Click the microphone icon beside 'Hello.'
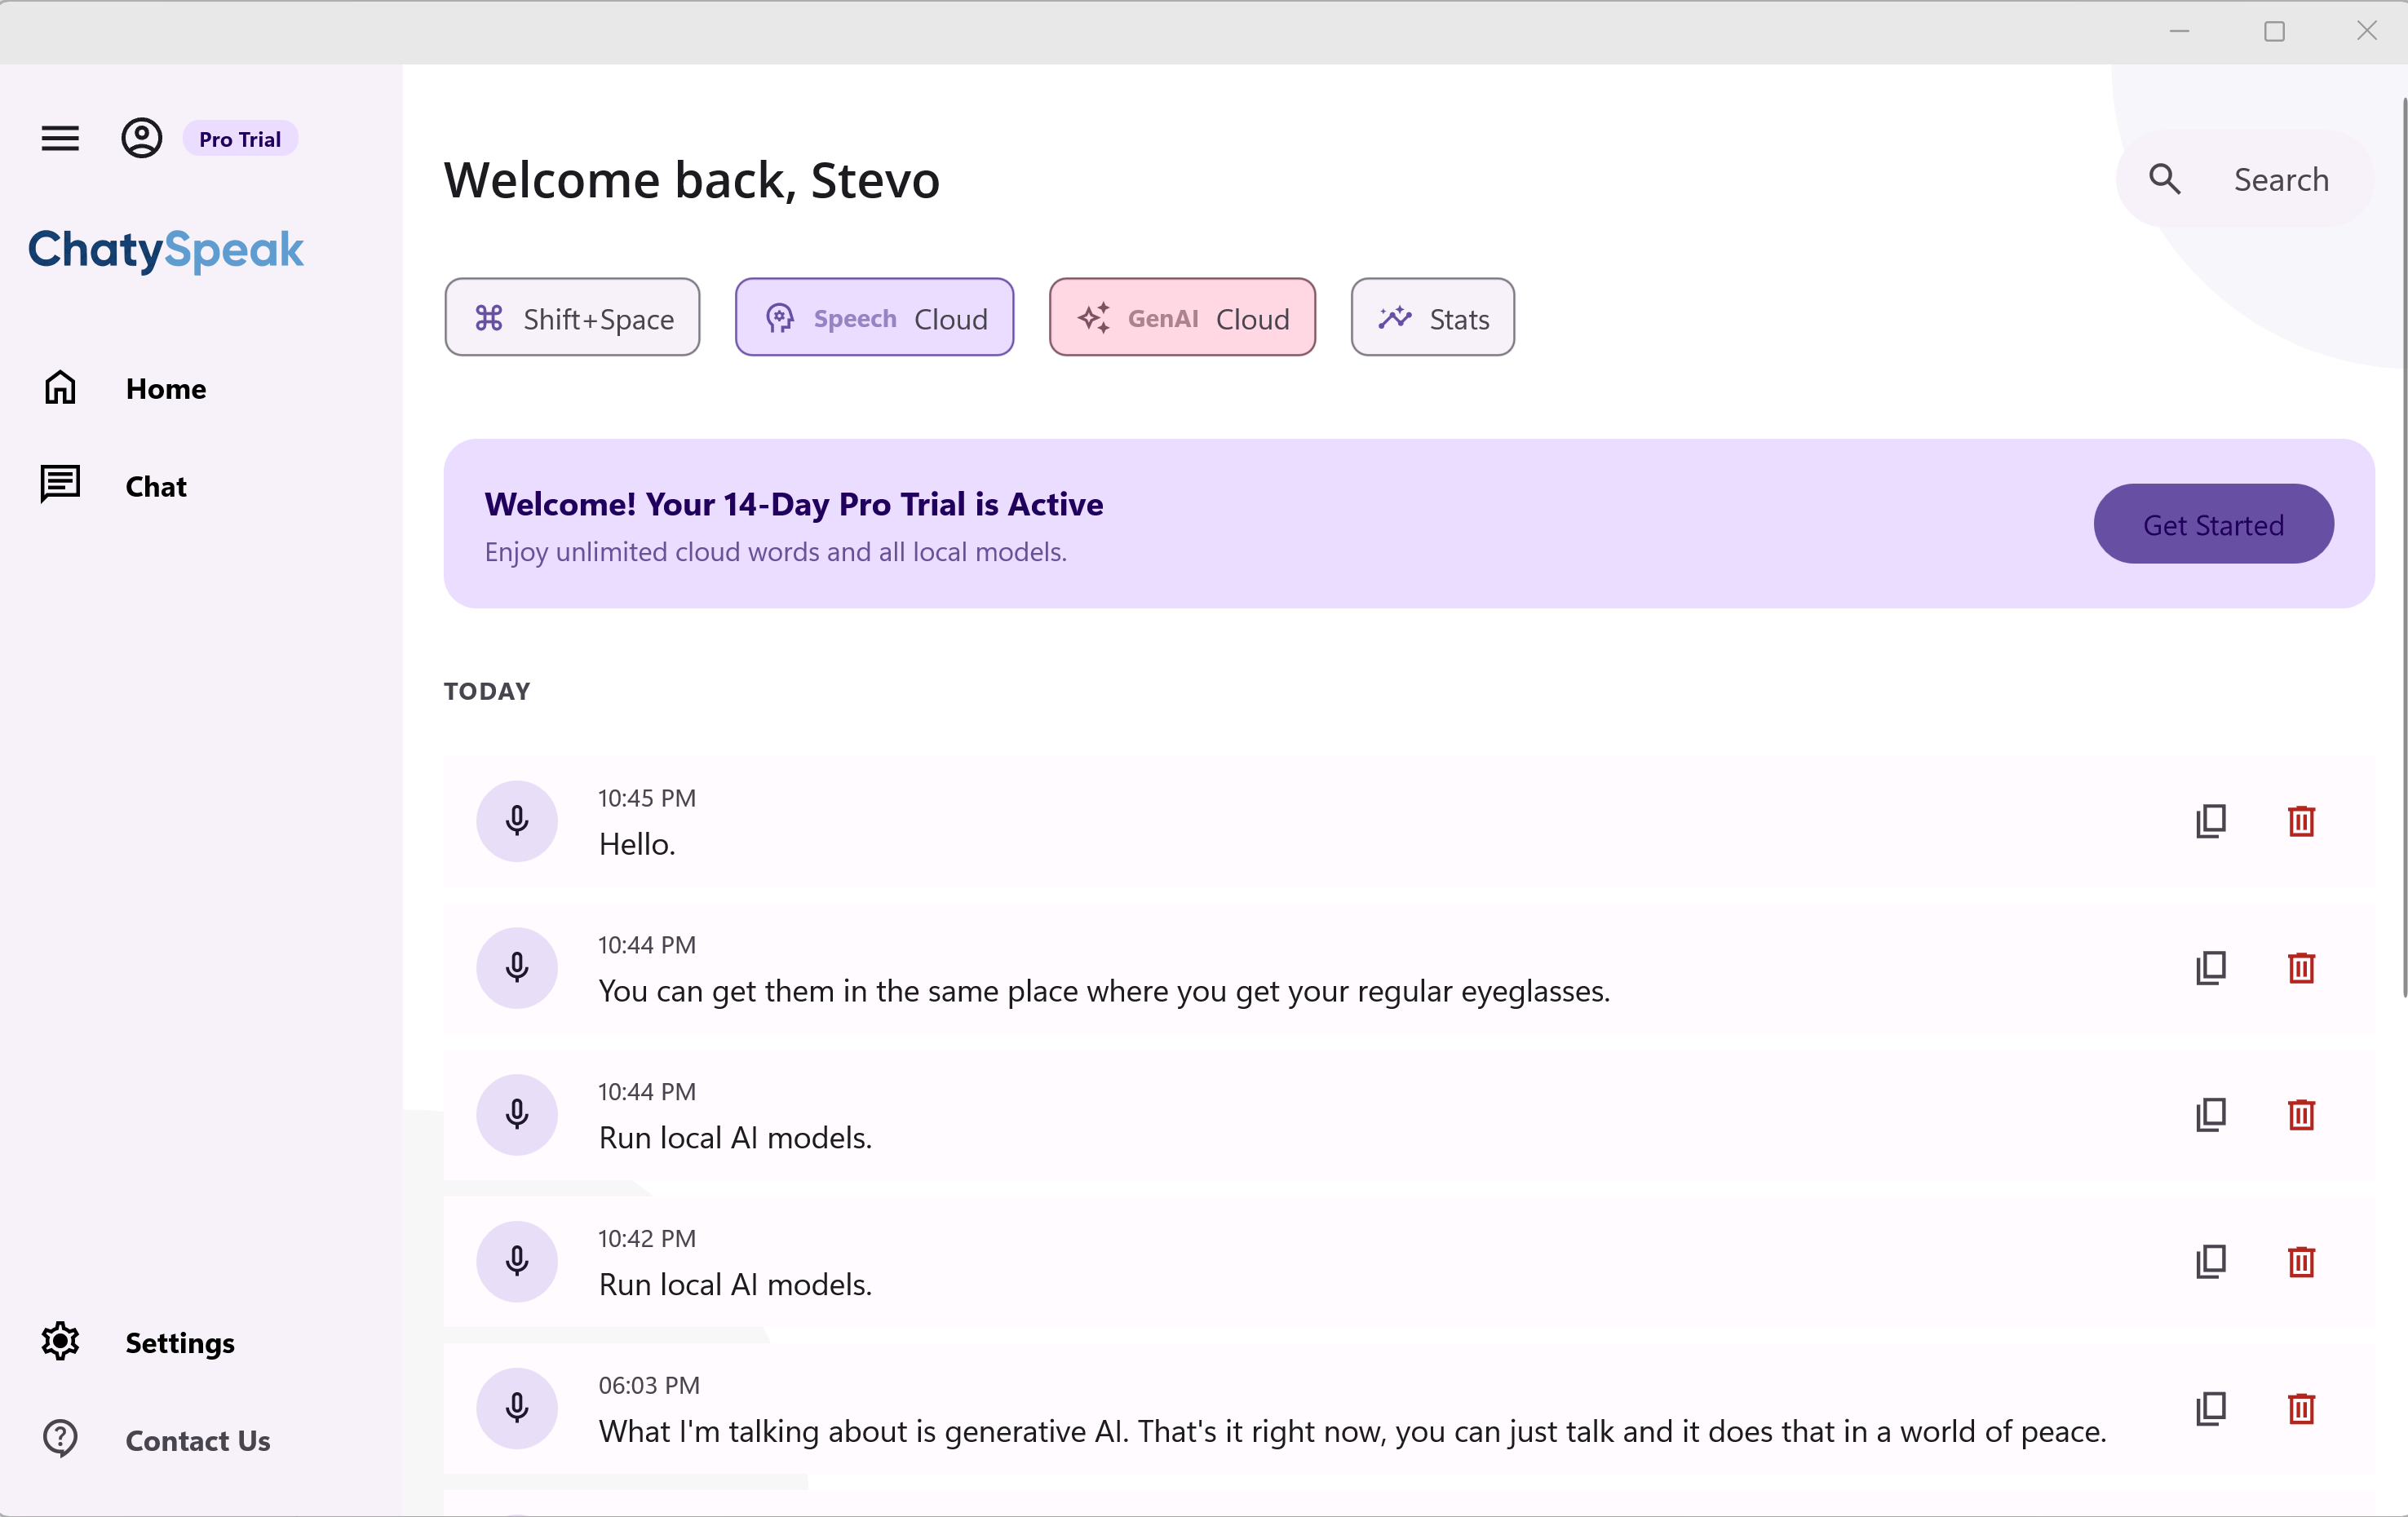Viewport: 2408px width, 1517px height. [x=517, y=821]
